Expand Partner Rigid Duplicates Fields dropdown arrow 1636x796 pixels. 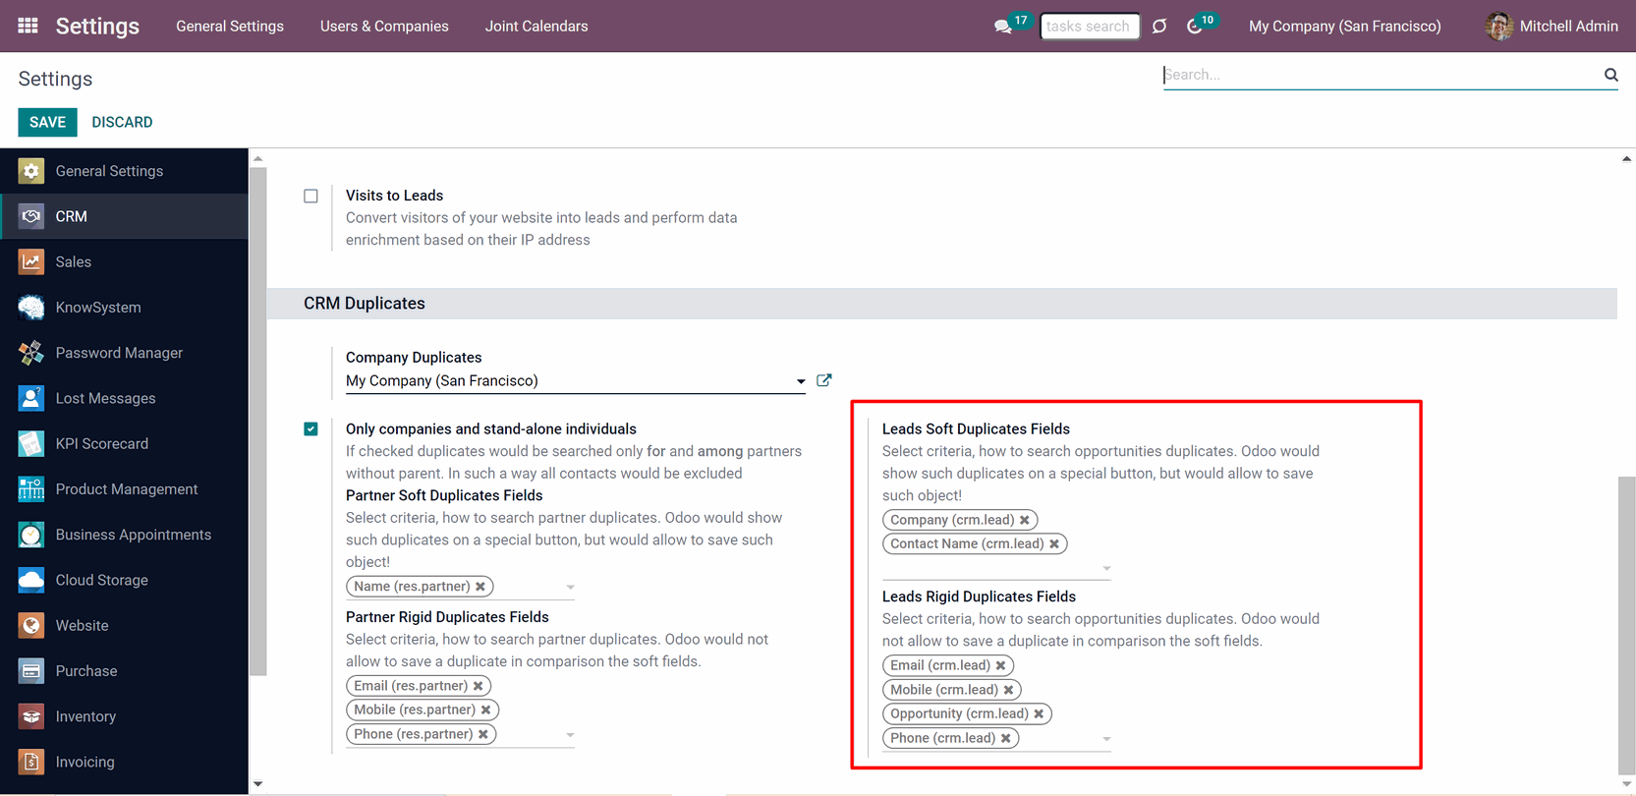570,735
